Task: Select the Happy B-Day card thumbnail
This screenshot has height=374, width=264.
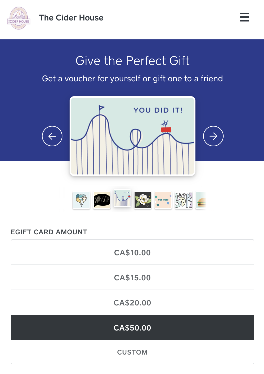Action: 184,200
